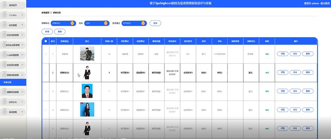The image size is (331, 139).
Task: Click the round icon next to 个人中心
Action: point(4,15)
